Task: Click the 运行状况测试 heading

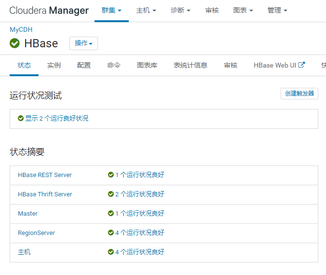Action: tap(36, 96)
